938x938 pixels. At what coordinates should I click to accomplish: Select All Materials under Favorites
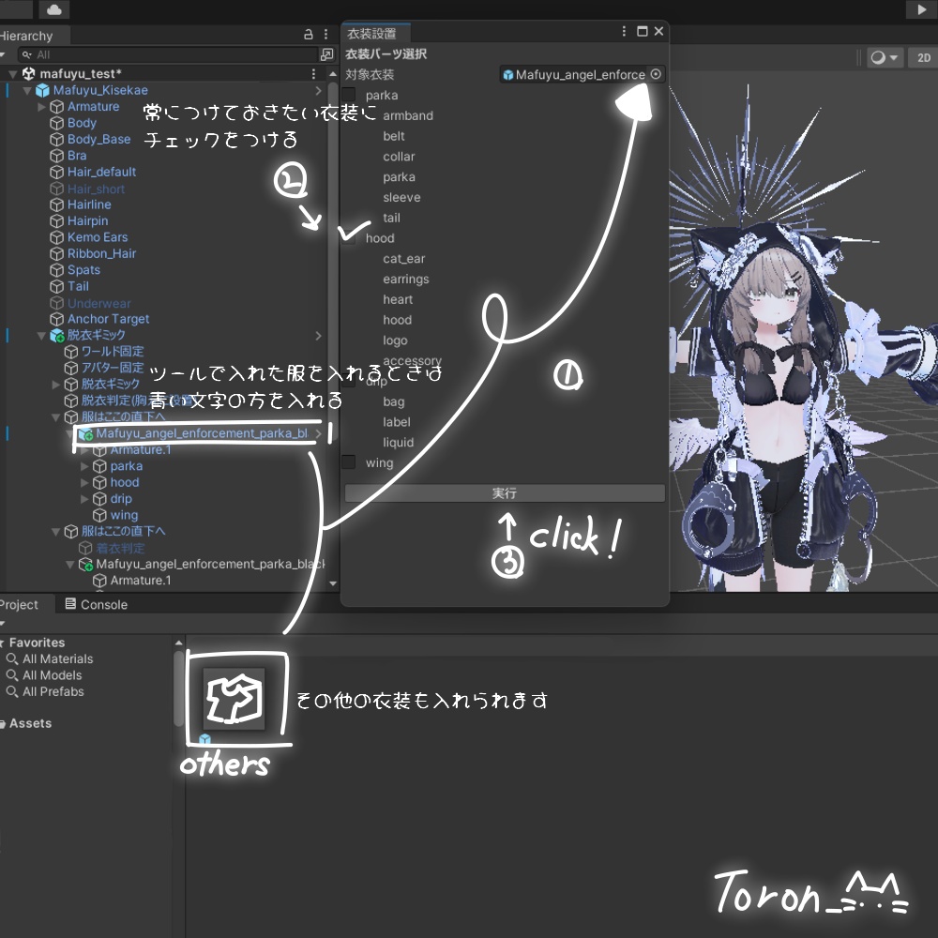click(x=58, y=658)
